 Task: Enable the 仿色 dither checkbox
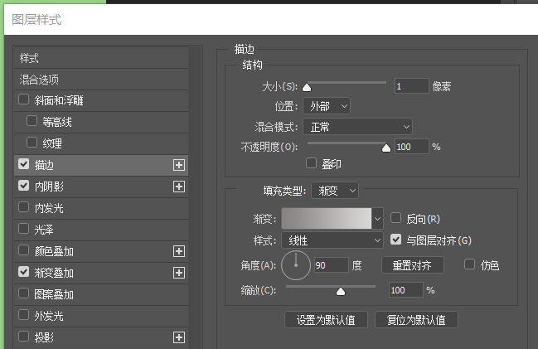(x=469, y=264)
